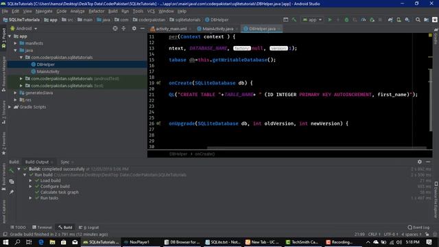This screenshot has width=439, height=247.
Task: Collapse the java folder
Action: tap(15, 50)
